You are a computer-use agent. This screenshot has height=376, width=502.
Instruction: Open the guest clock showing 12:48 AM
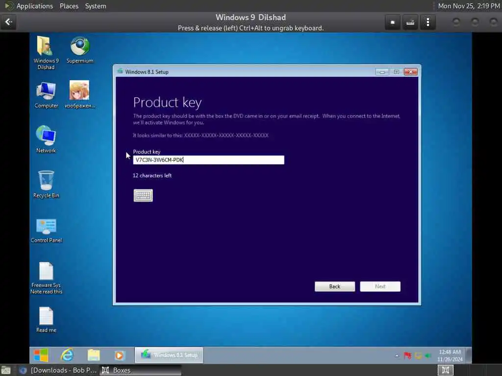pos(450,355)
